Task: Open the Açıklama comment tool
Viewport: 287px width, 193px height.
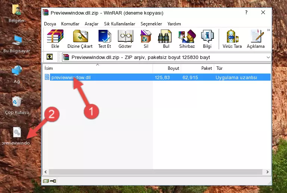Action: point(256,39)
